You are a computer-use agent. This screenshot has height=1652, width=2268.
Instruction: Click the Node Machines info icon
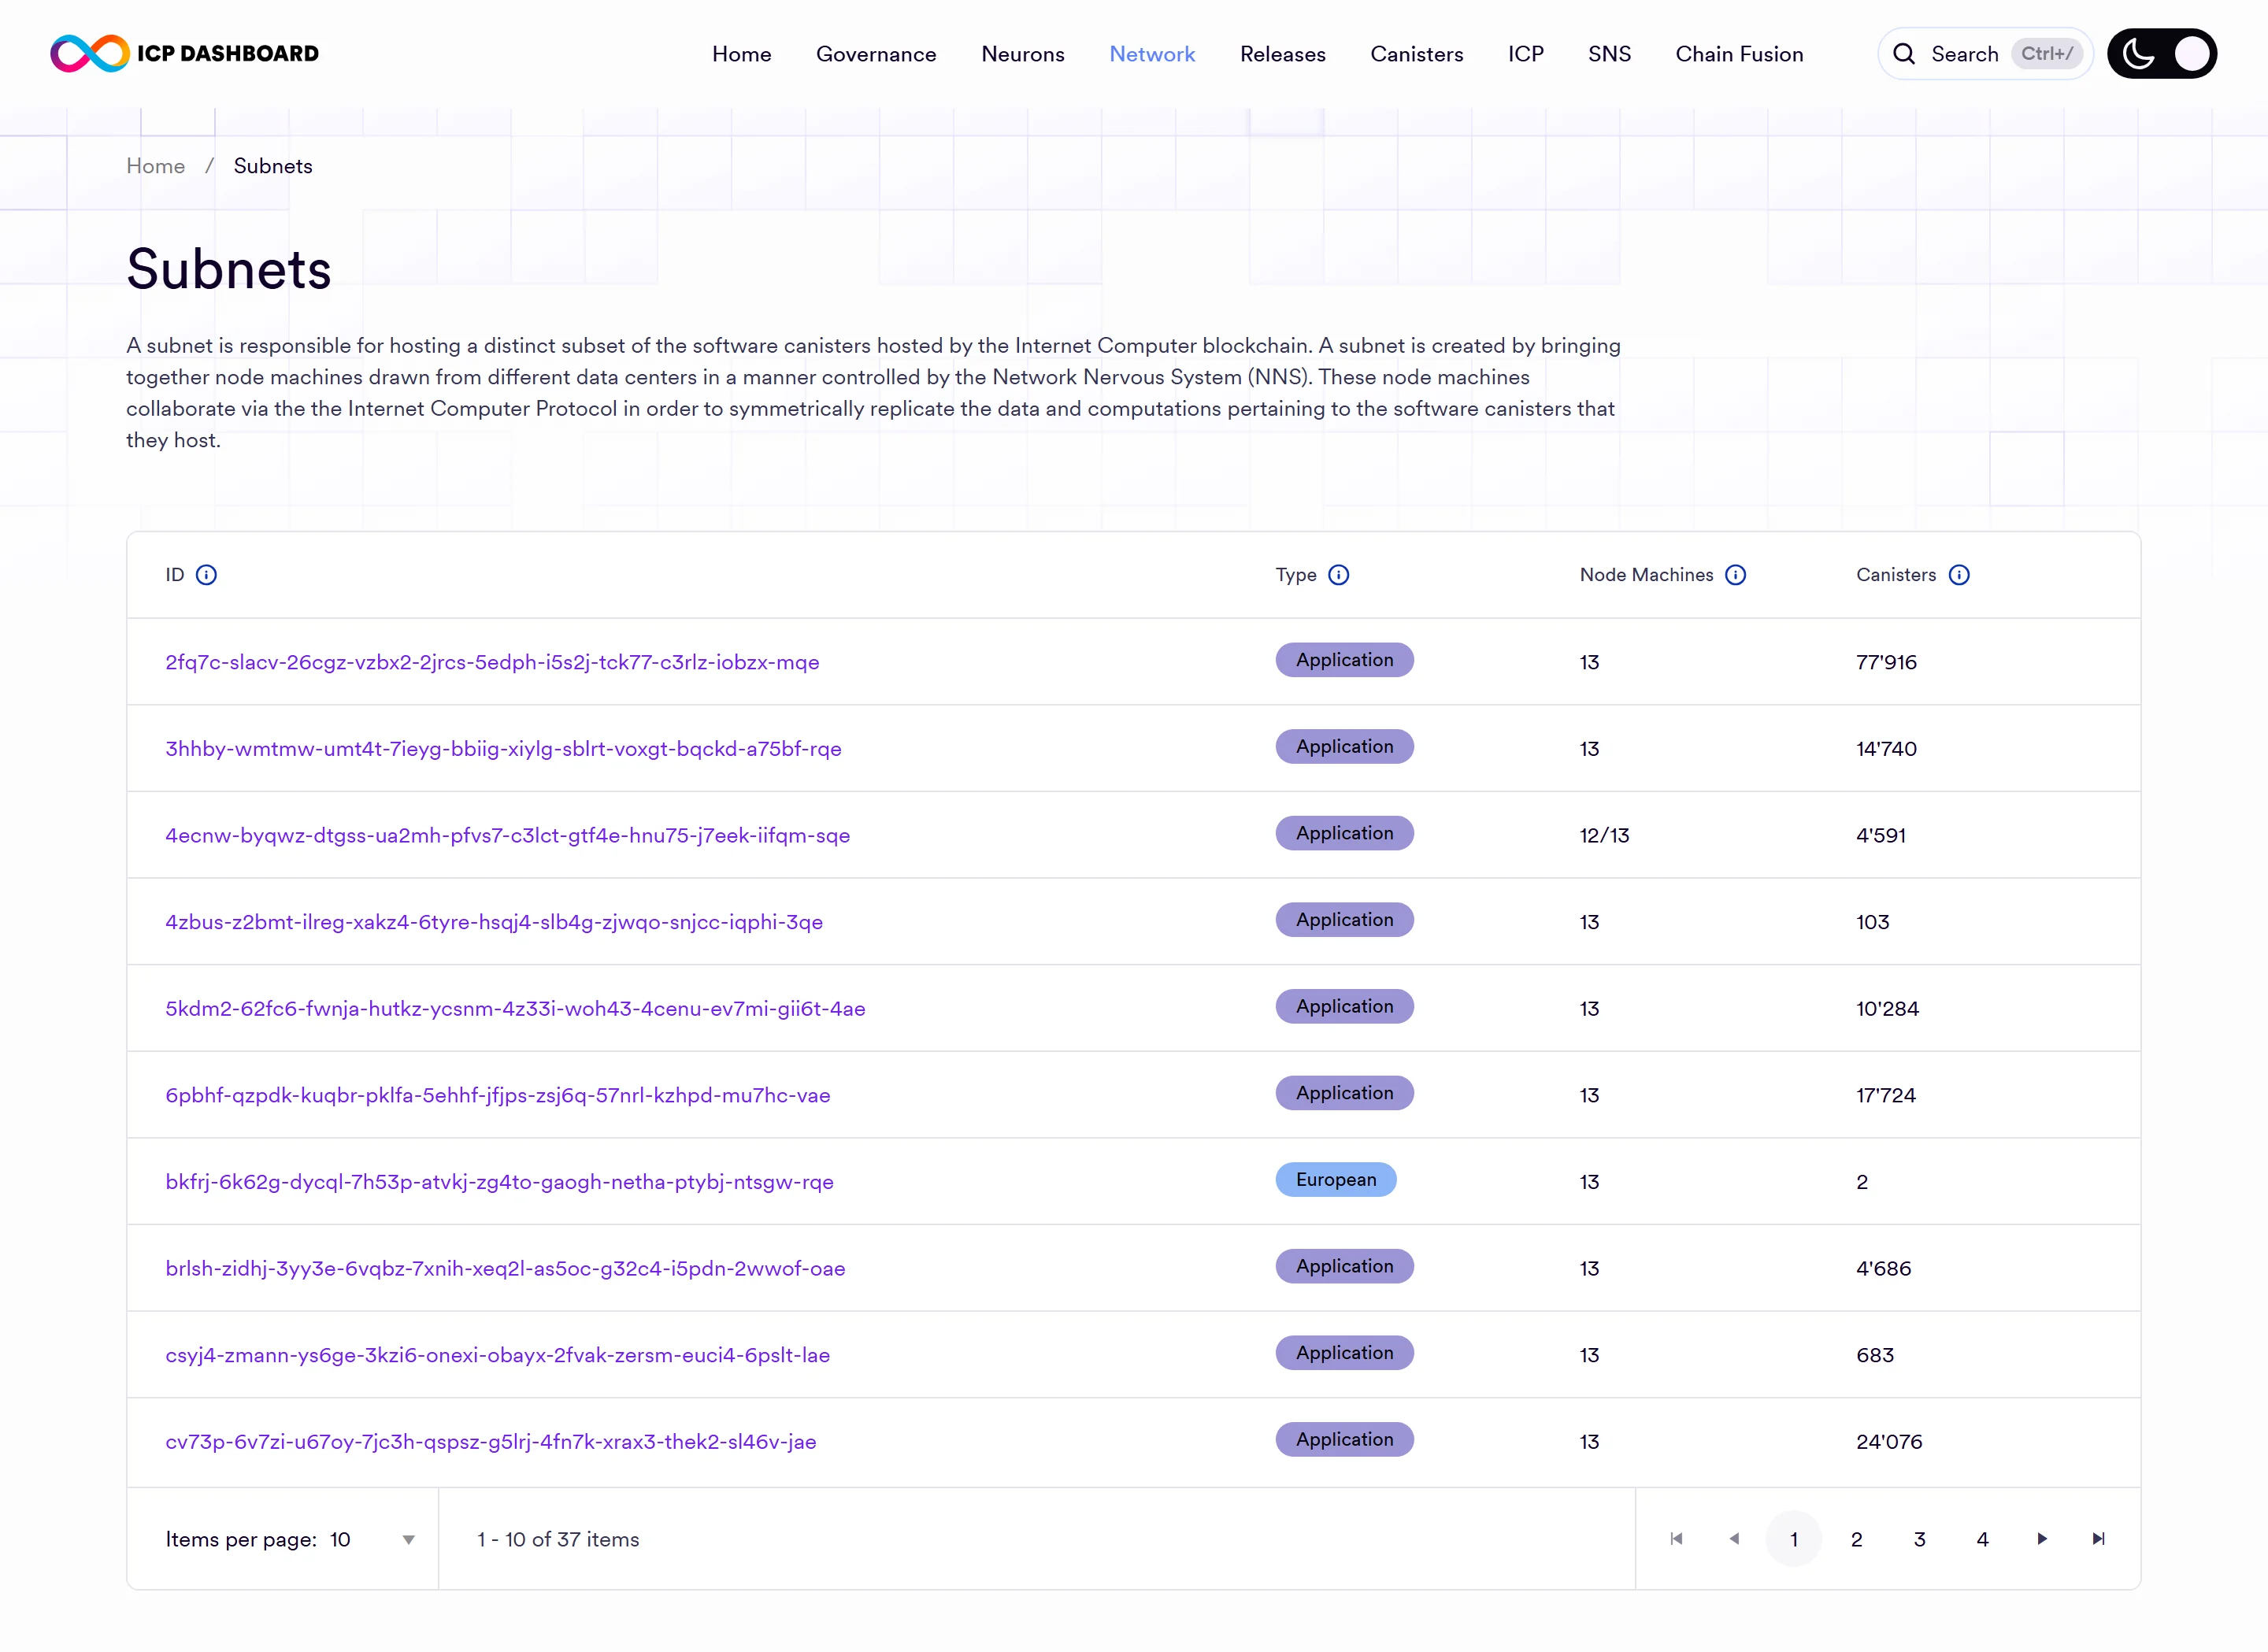point(1735,575)
